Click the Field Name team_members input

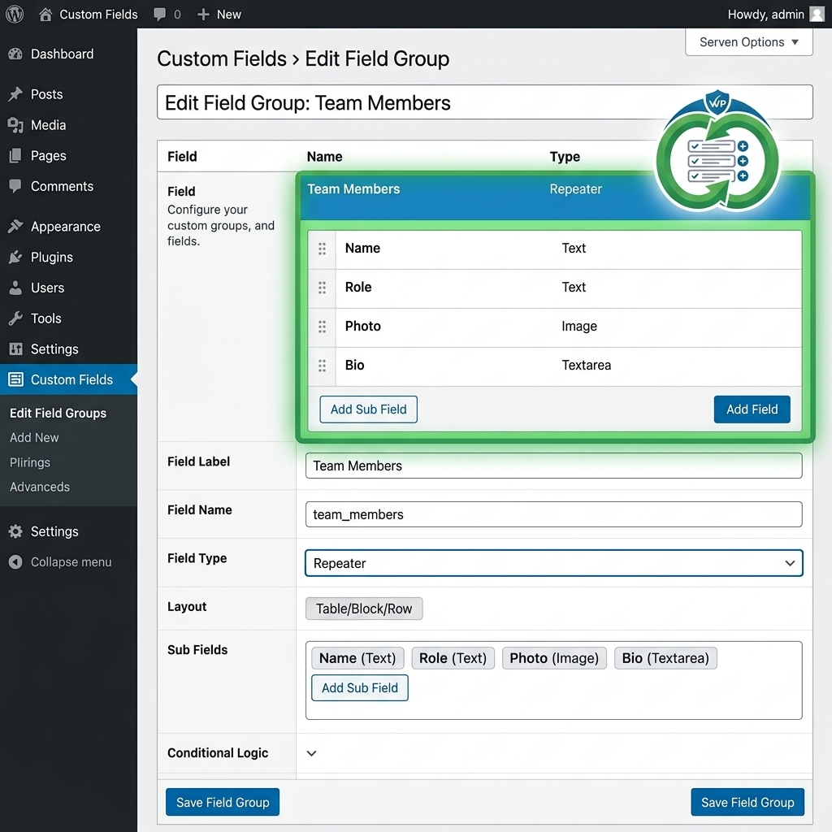pyautogui.click(x=553, y=514)
